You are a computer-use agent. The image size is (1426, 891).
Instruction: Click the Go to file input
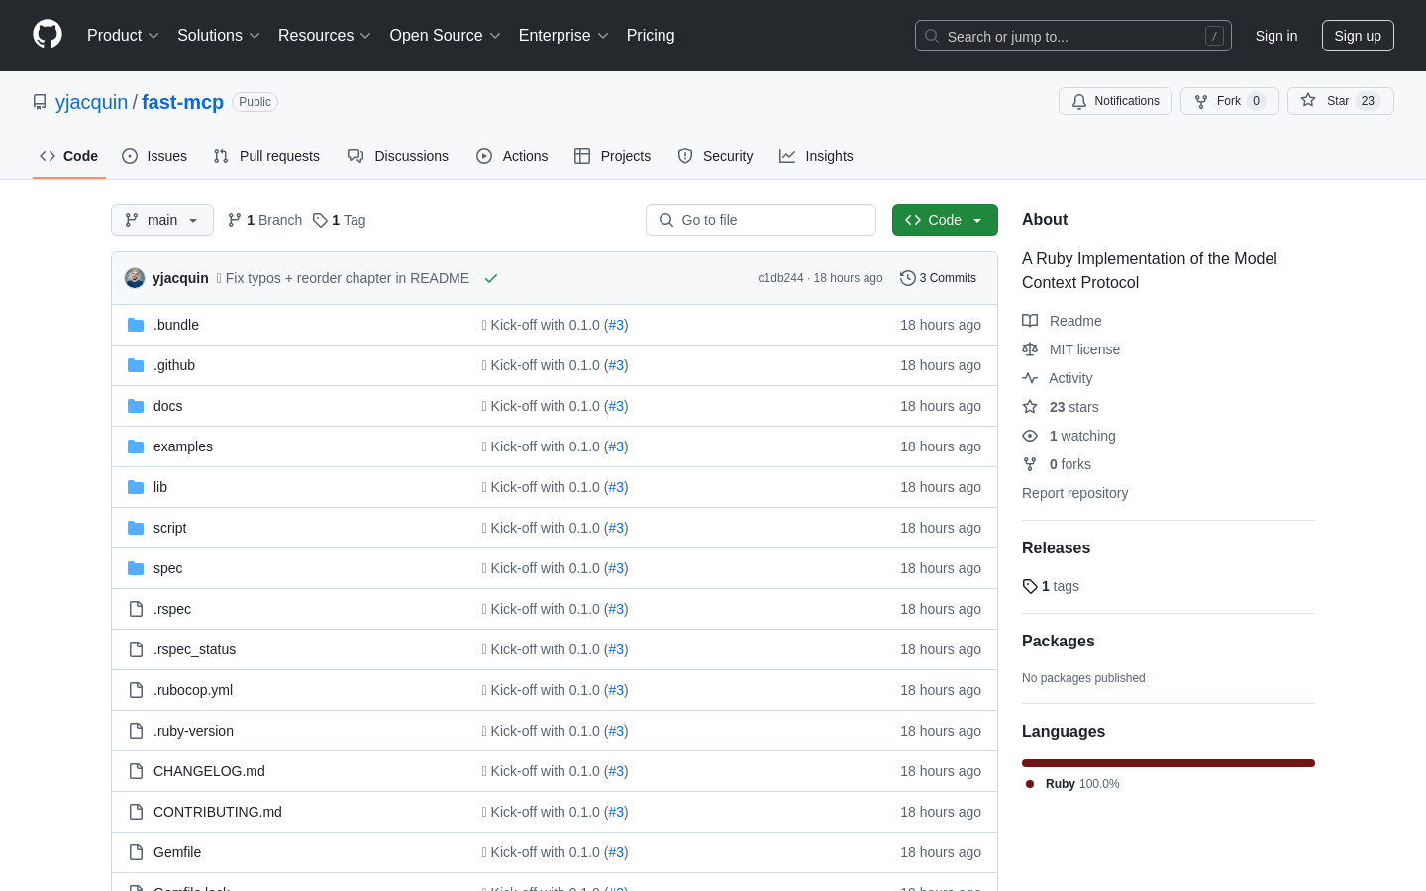pyautogui.click(x=761, y=220)
